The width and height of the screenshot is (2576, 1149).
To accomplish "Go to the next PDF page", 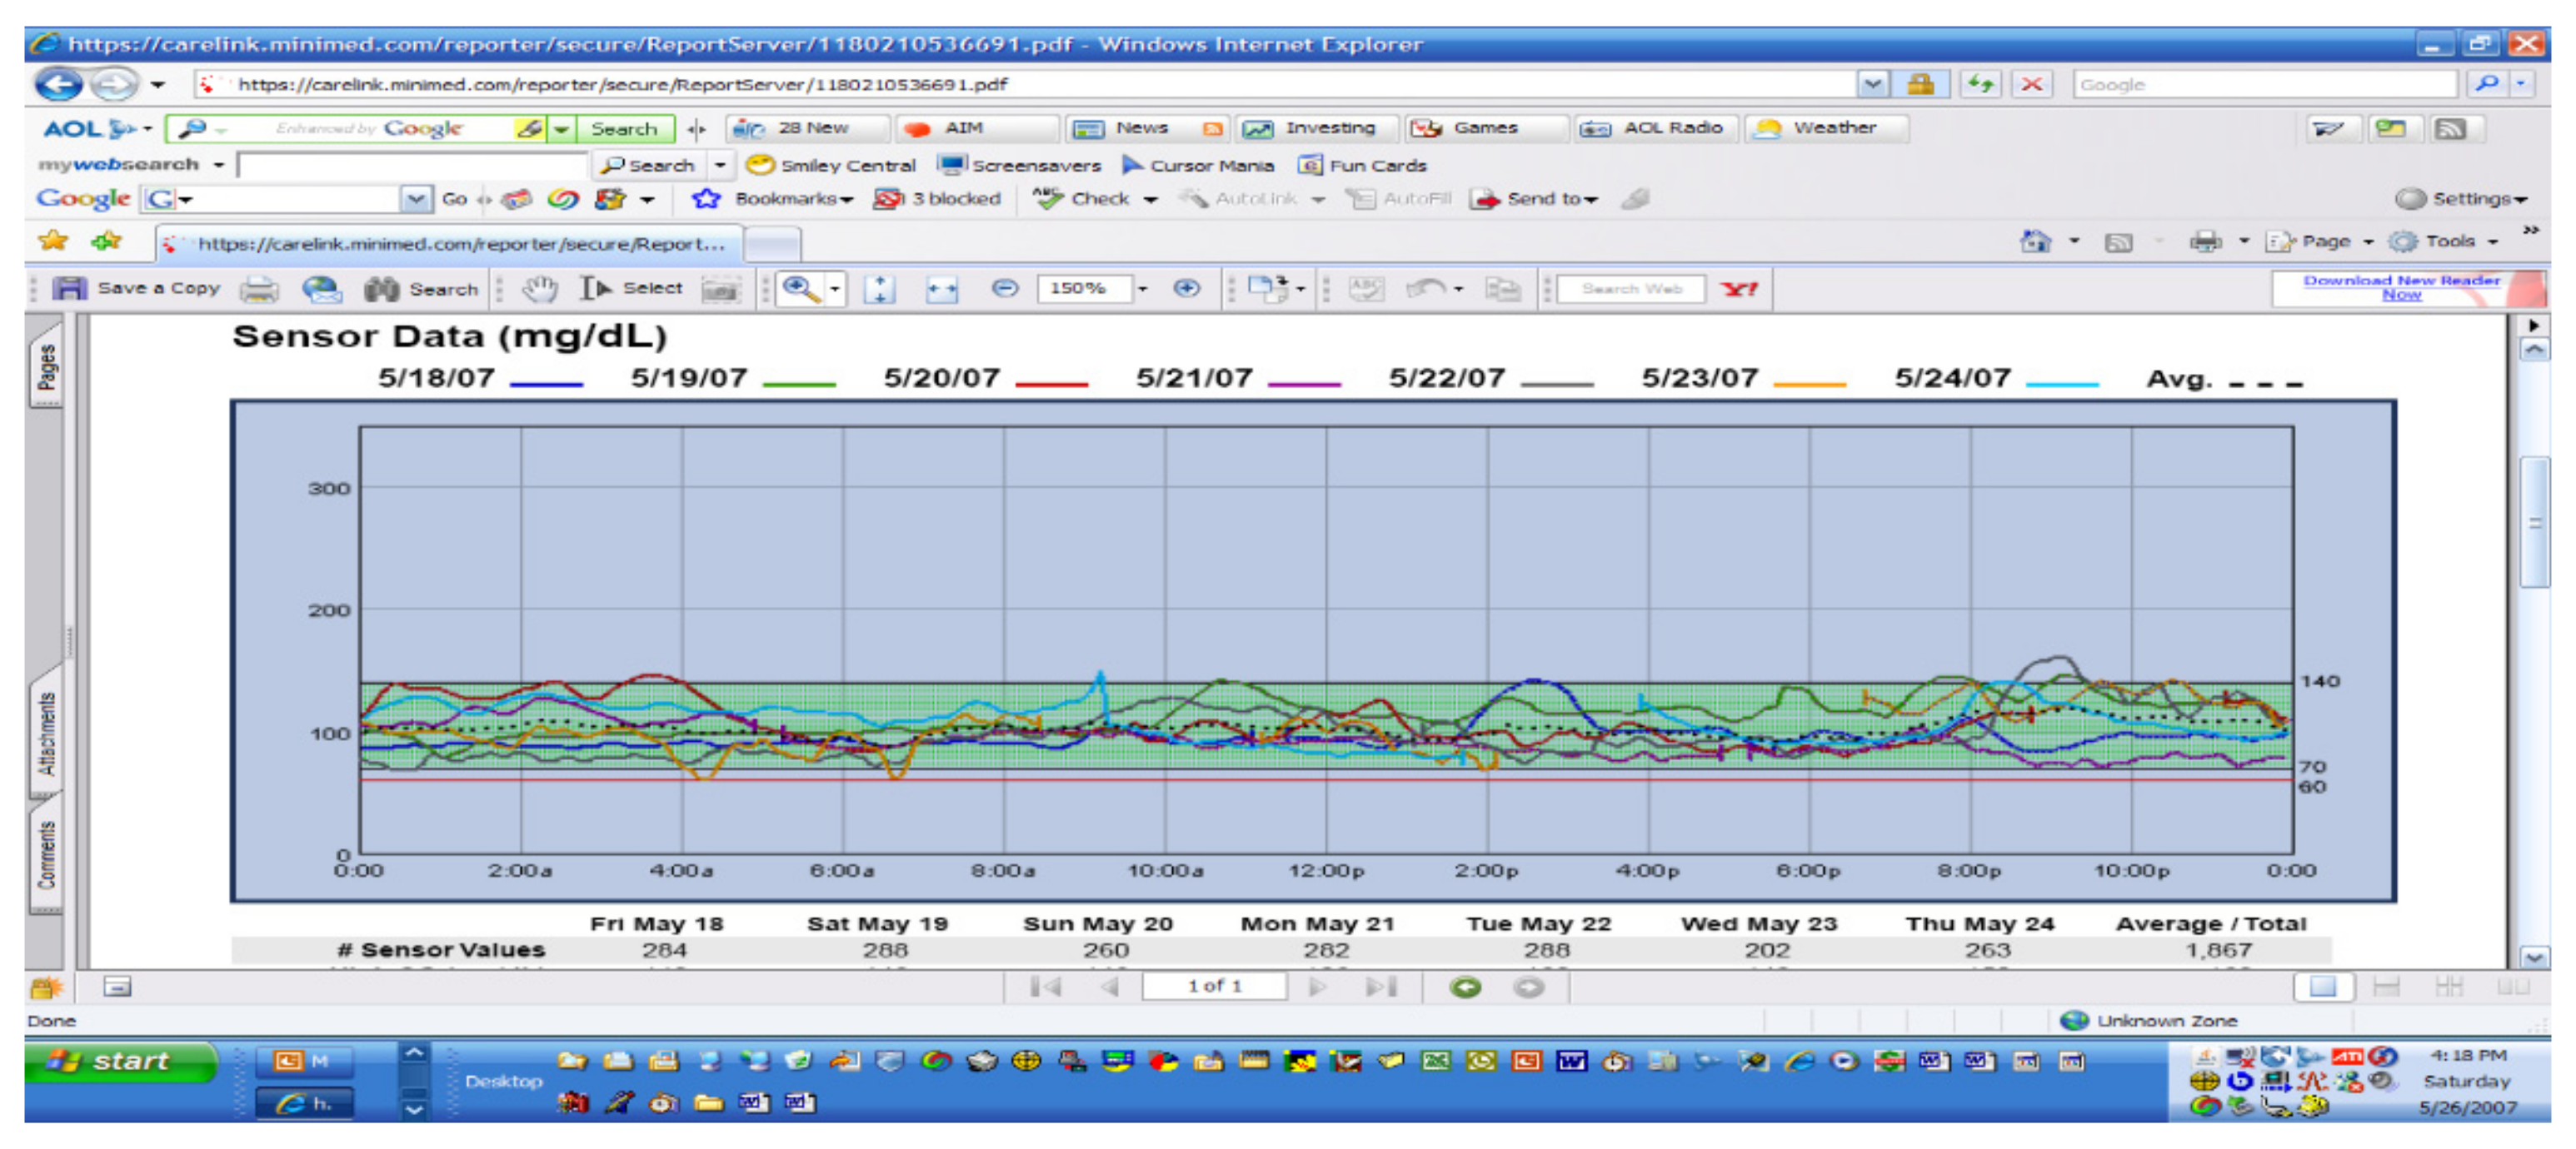I will click(1318, 987).
